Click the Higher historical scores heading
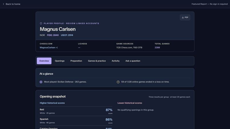This screenshot has height=129, width=230. (52, 103)
